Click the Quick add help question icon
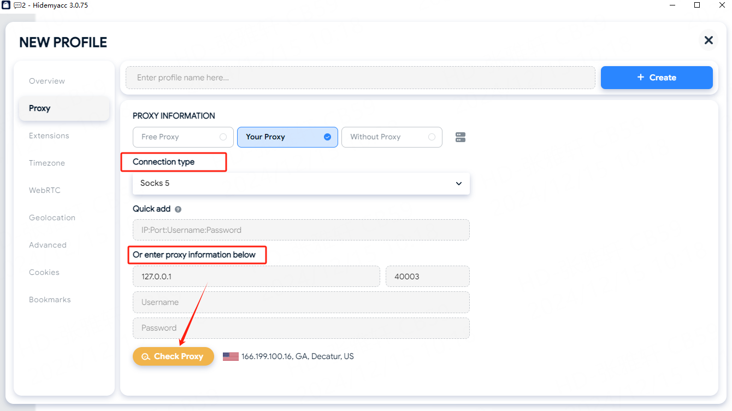 click(178, 209)
